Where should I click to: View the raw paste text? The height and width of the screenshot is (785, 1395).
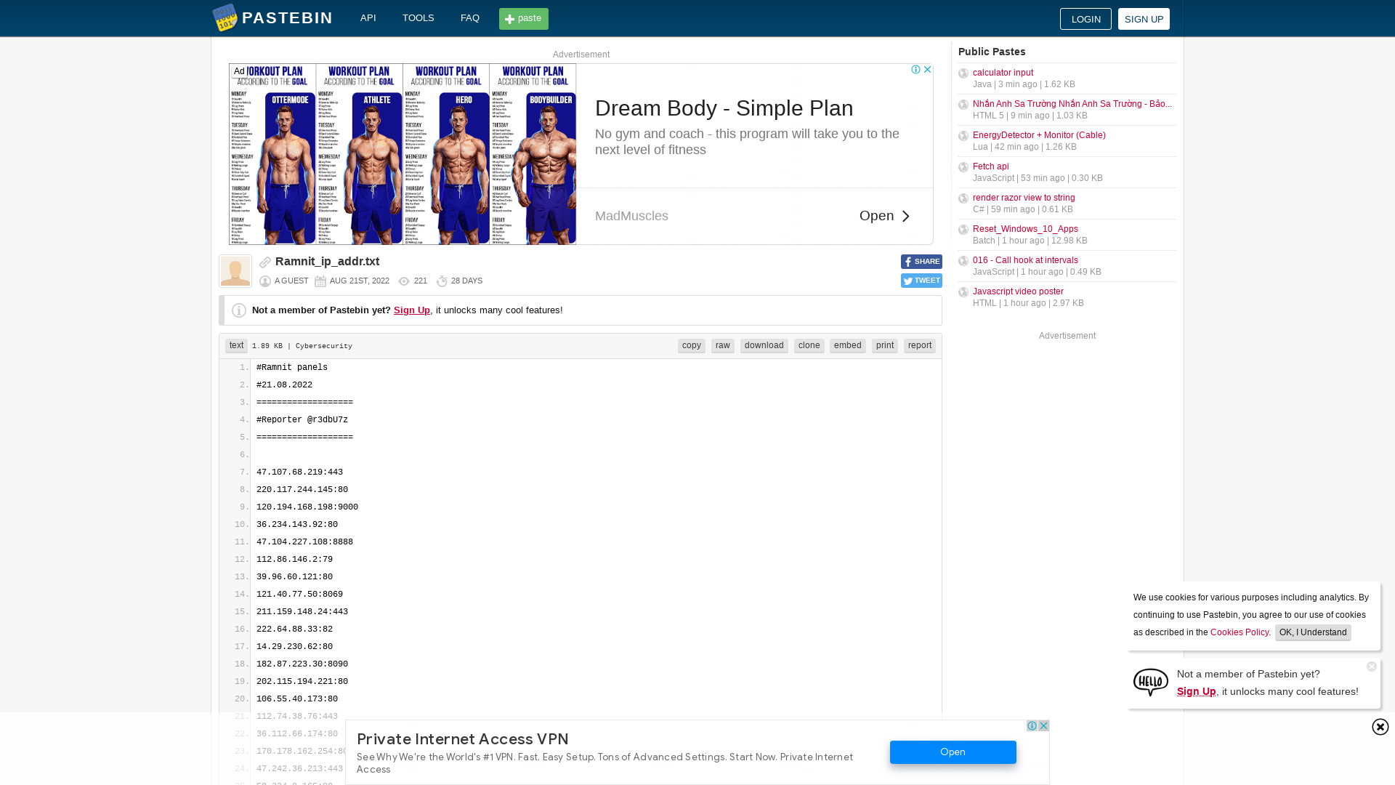click(x=722, y=346)
